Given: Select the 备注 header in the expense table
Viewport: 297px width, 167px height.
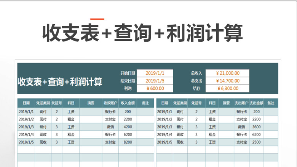Looking at the screenshot, I should pos(271,103).
